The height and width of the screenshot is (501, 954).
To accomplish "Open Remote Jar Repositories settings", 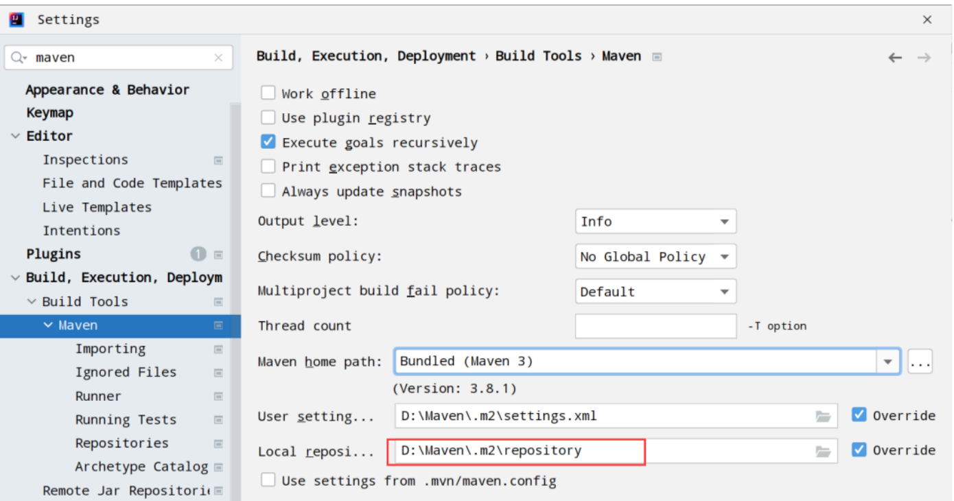I will click(126, 491).
